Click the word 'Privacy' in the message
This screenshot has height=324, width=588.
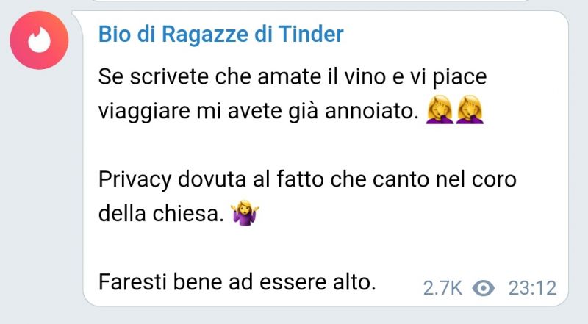click(135, 180)
